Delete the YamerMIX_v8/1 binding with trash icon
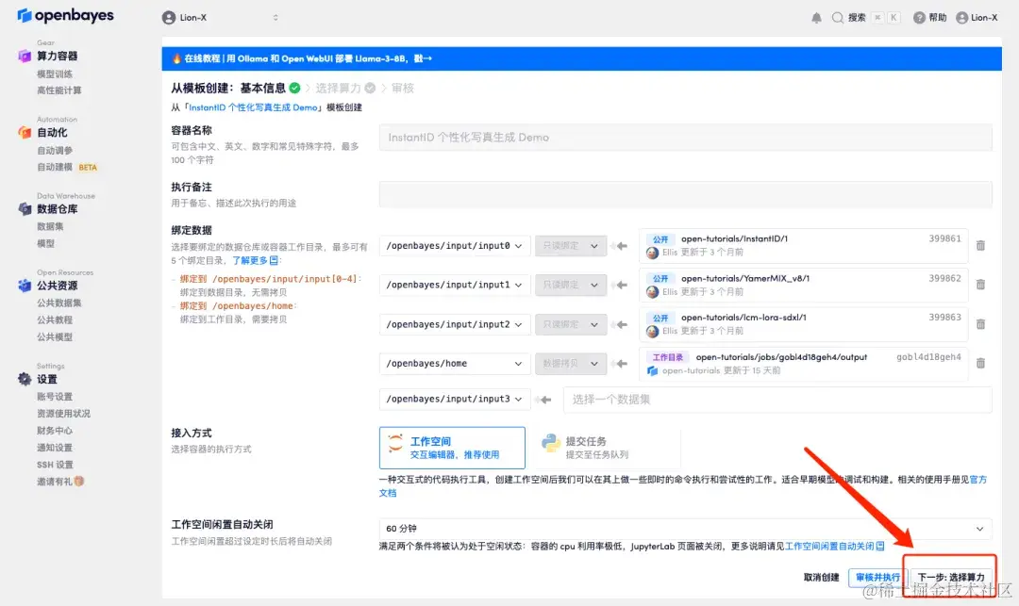 [980, 285]
